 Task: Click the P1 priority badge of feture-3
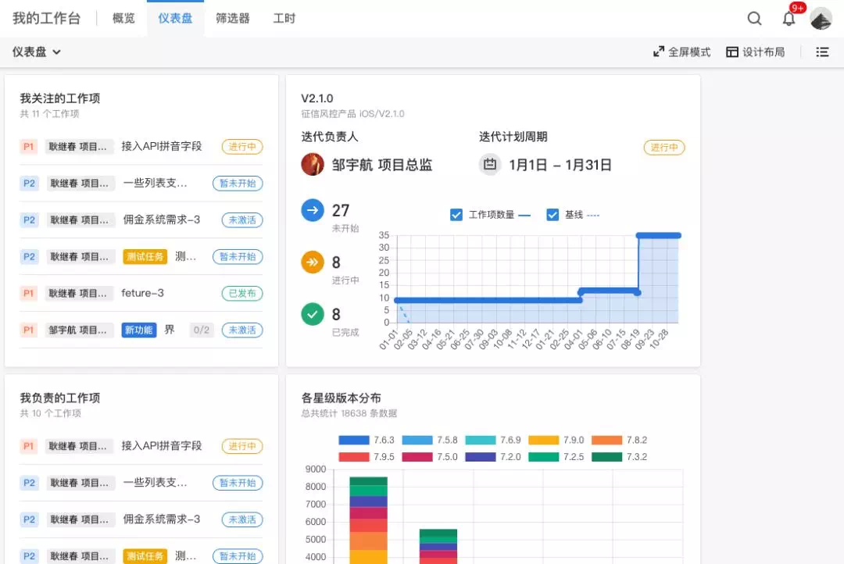29,293
